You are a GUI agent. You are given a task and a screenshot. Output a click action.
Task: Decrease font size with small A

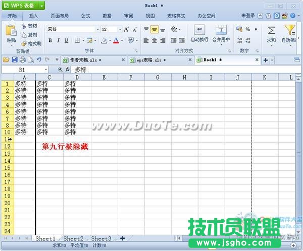(134, 30)
